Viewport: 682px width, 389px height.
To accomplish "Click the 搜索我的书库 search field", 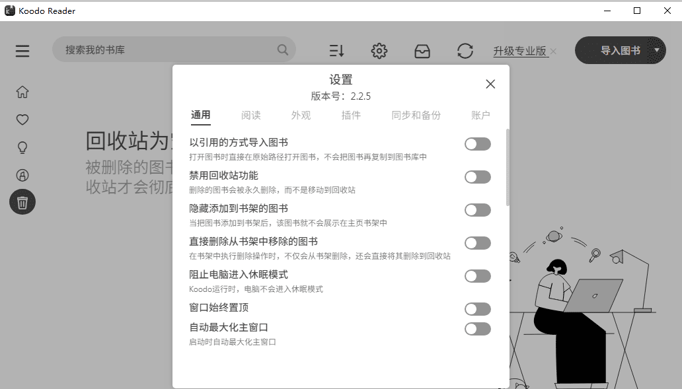I will pyautogui.click(x=169, y=50).
